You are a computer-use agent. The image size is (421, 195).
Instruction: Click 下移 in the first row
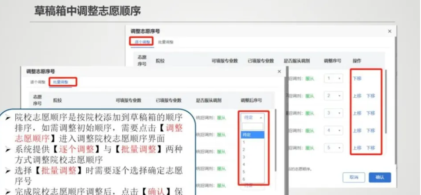[x=357, y=79]
